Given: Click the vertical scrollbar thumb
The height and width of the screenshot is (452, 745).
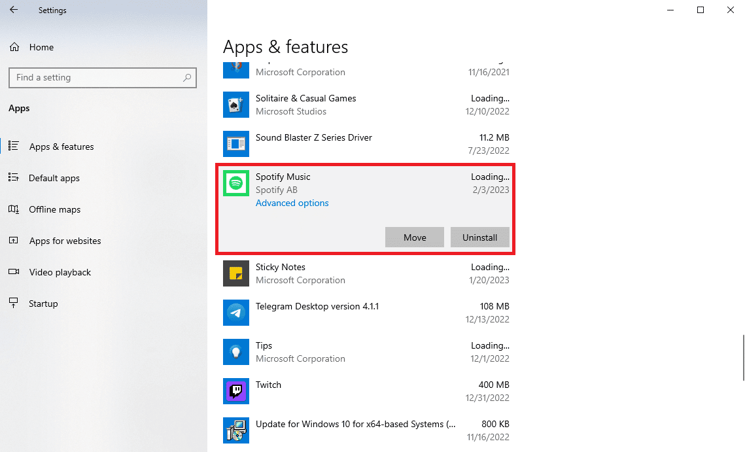Looking at the screenshot, I should [743, 357].
